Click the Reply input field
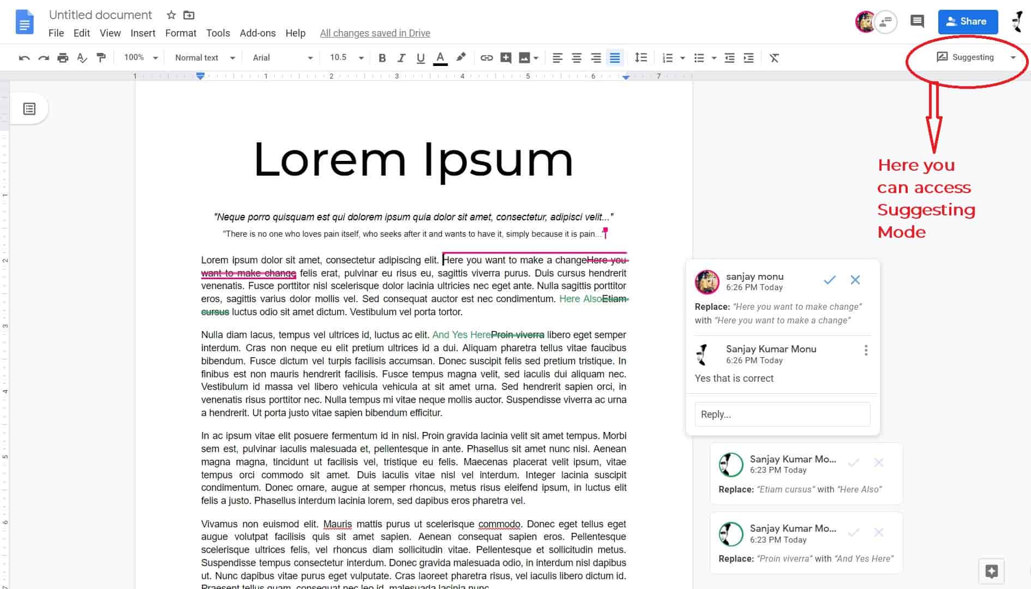 782,414
